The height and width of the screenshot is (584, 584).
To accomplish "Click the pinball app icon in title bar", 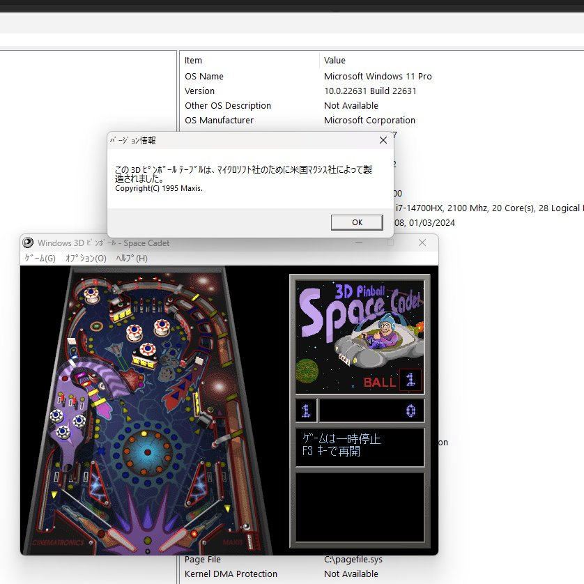I will pyautogui.click(x=28, y=243).
